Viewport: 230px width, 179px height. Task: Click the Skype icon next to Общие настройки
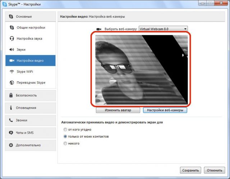click(x=12, y=27)
